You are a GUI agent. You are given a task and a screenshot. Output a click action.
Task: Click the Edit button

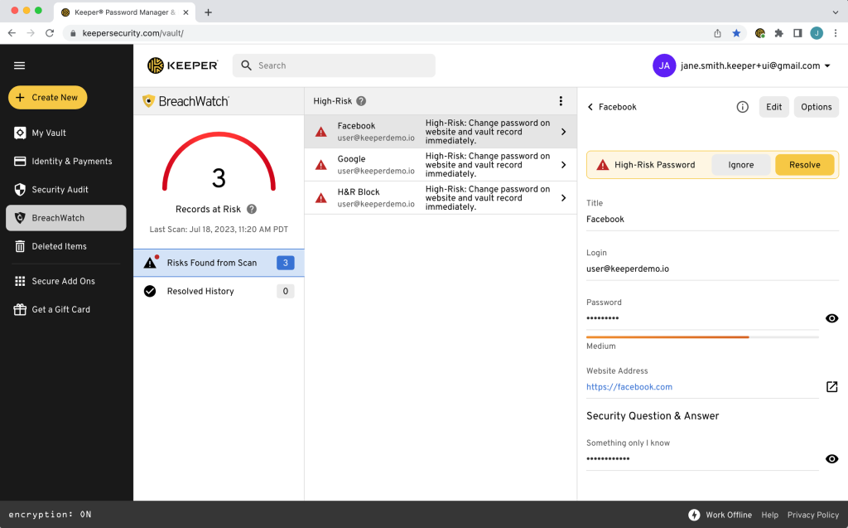tap(773, 107)
